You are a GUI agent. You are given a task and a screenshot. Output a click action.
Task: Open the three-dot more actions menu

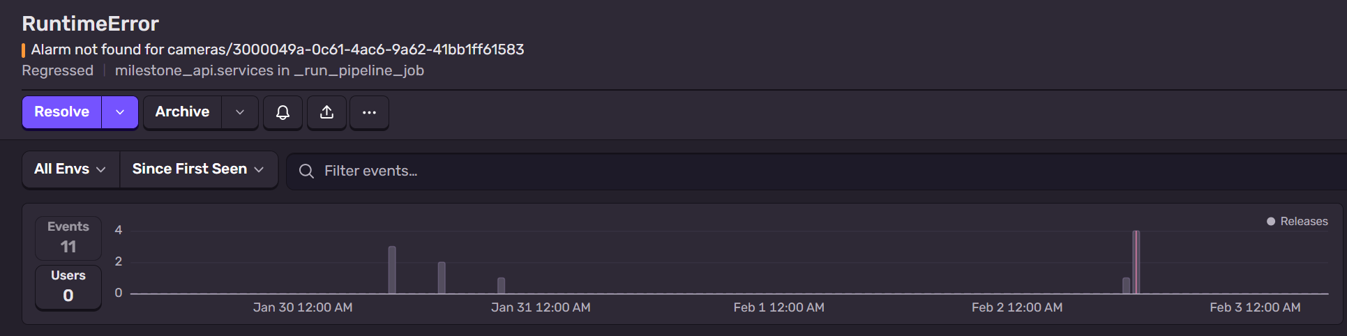pos(369,112)
